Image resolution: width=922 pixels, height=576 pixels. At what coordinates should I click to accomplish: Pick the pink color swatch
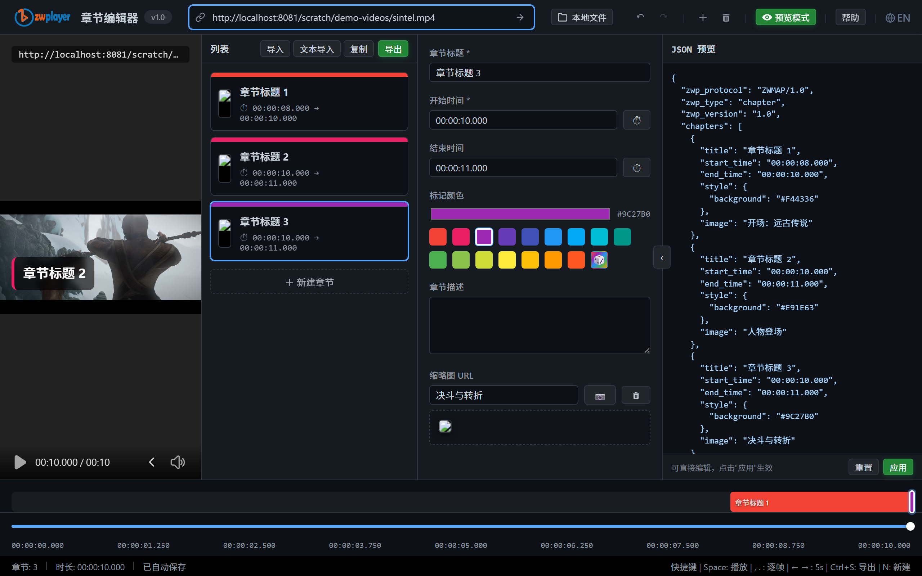coord(461,237)
